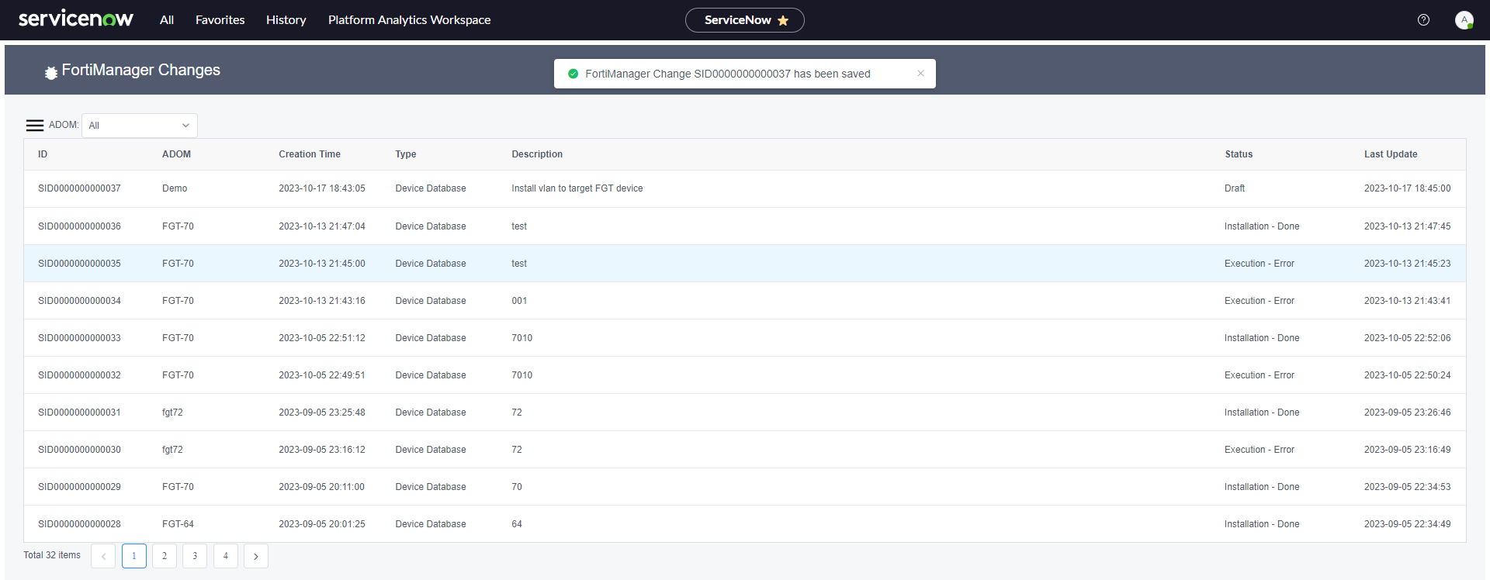Open Platform Analytics Workspace
Screen dimensions: 1490x580
410,20
